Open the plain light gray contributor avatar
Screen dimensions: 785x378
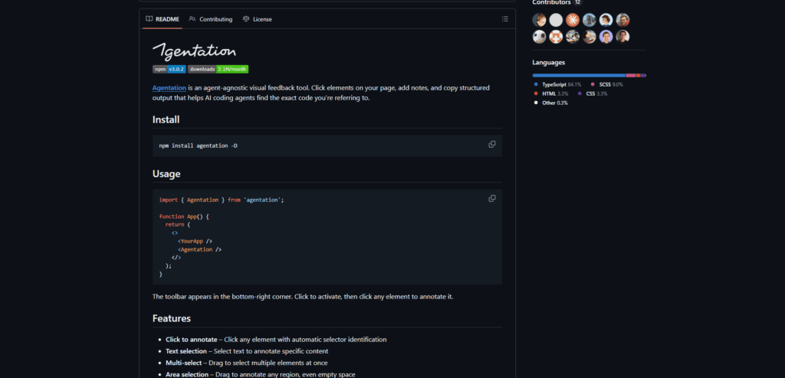[556, 20]
